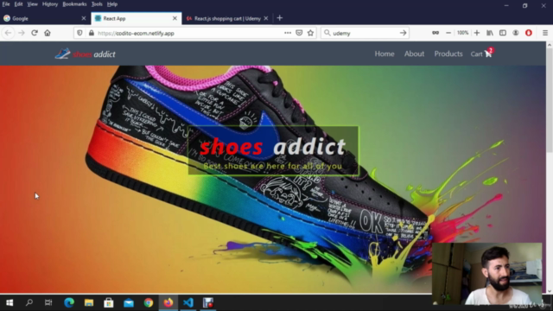Screen dimensions: 553x311
Task: Click the tracking protection shield icon
Action: tap(79, 33)
